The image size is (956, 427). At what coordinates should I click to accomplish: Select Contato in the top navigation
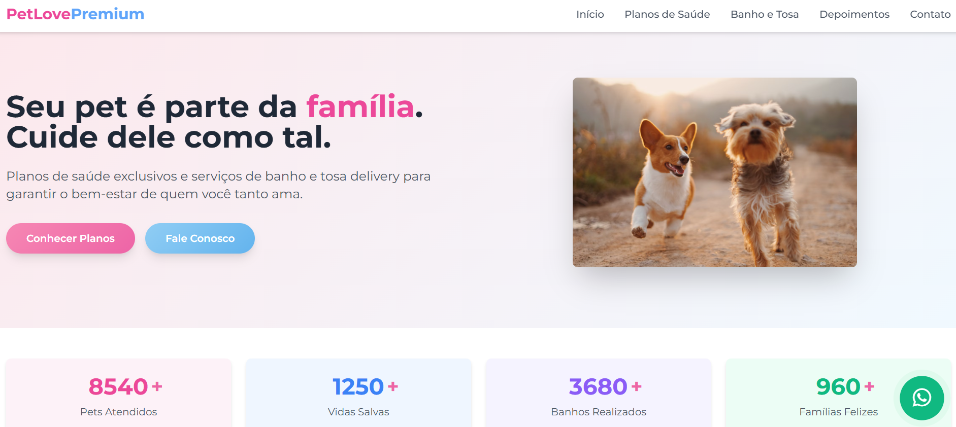pyautogui.click(x=930, y=14)
